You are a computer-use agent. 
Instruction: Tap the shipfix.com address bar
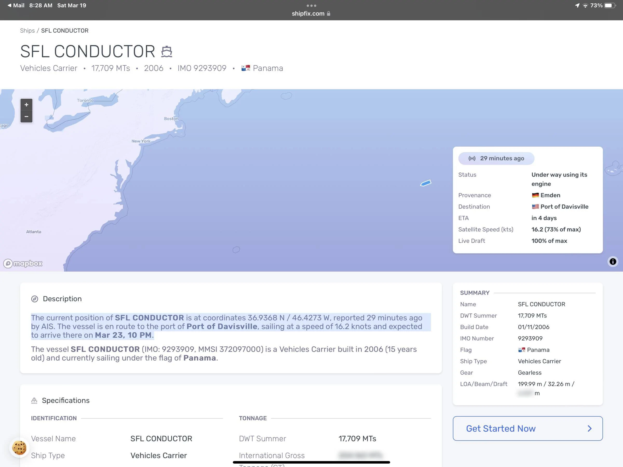(311, 13)
